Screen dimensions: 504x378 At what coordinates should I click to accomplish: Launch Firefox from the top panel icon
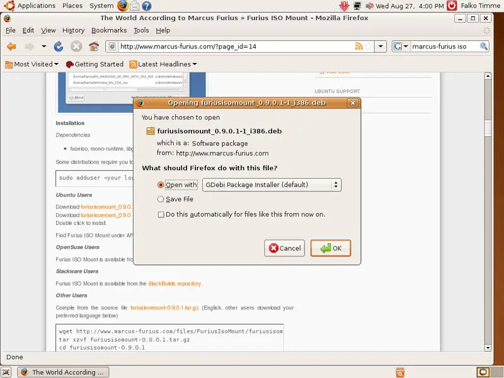tap(122, 6)
